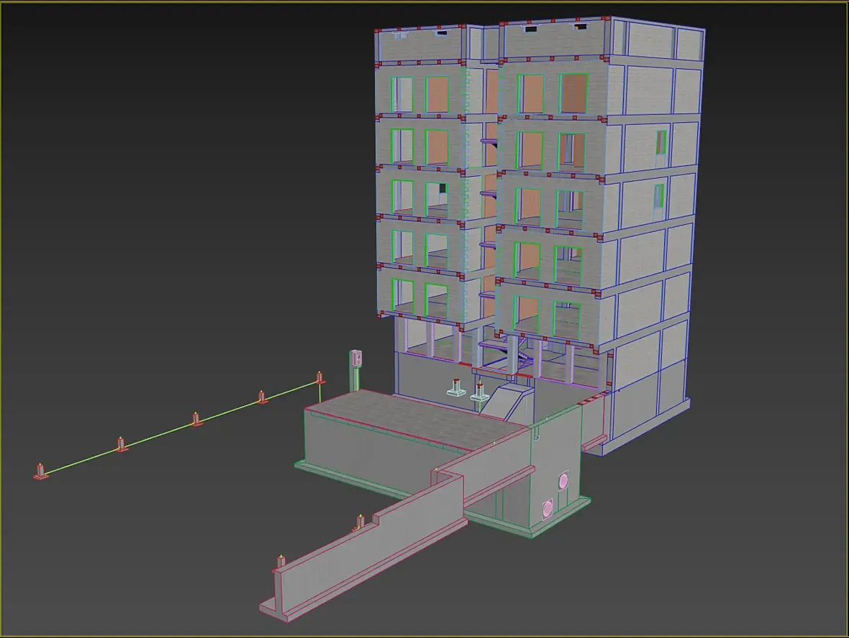Pick the lower round vent on the wall
The image size is (849, 638).
[548, 509]
